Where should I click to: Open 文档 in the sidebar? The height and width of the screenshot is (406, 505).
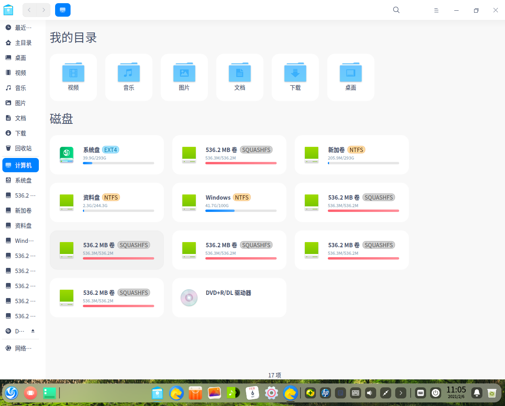tap(21, 118)
